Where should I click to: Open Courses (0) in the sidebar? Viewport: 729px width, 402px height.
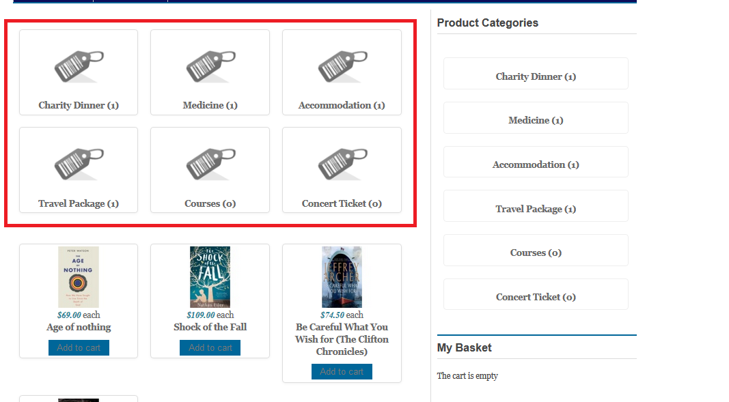tap(536, 253)
